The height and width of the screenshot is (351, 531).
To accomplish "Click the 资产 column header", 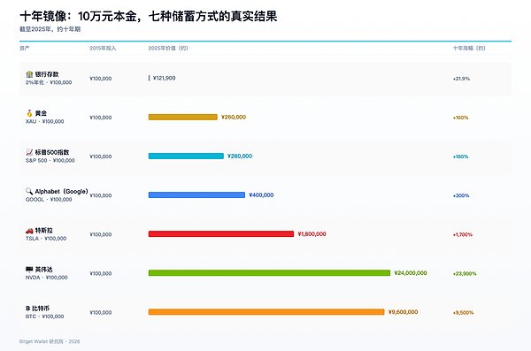I will tap(24, 48).
